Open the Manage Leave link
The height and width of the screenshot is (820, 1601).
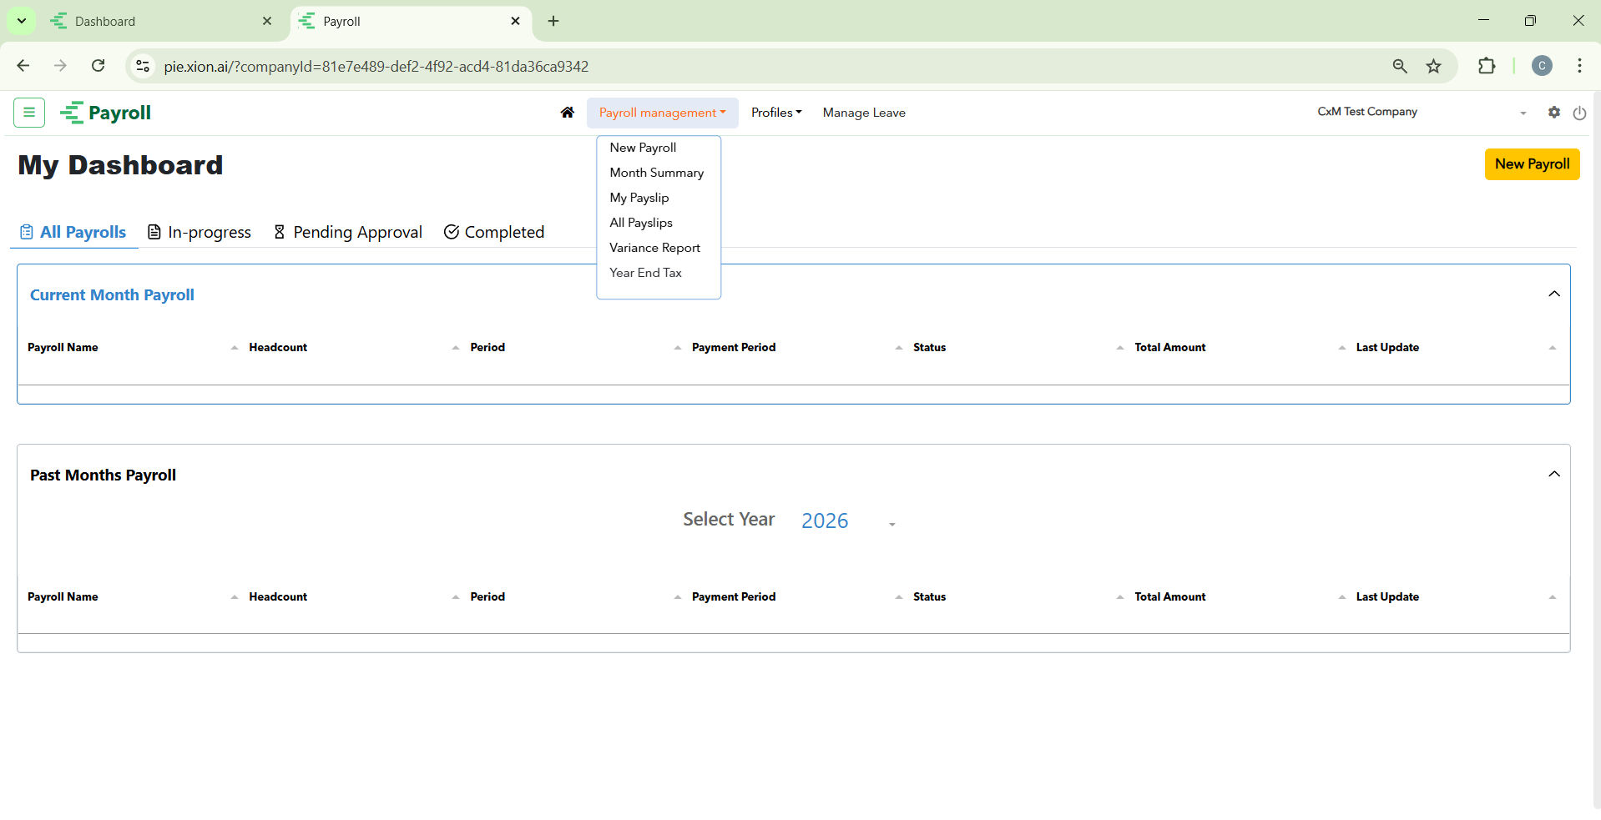(x=864, y=113)
